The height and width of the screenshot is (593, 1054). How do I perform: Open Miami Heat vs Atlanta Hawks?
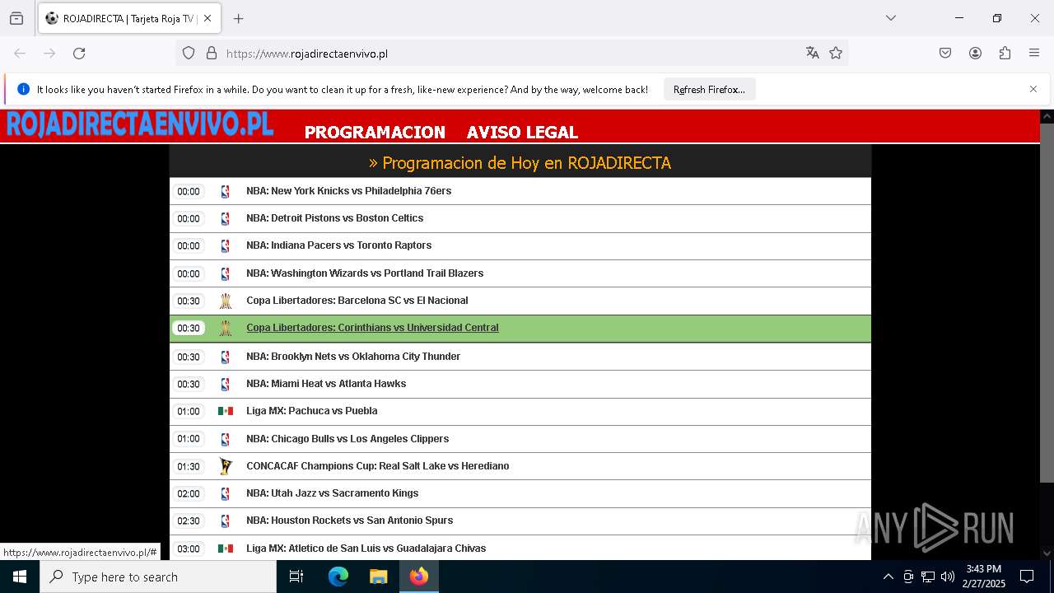click(x=326, y=384)
